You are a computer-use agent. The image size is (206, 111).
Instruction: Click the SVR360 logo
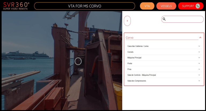[16, 6]
